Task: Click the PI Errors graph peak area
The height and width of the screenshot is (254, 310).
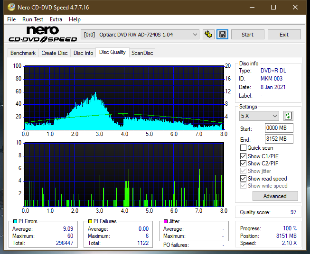Action: click(x=95, y=99)
